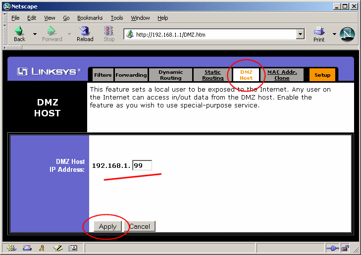361x255 pixels.
Task: Click the DMZ feature description paragraph
Action: click(210, 97)
